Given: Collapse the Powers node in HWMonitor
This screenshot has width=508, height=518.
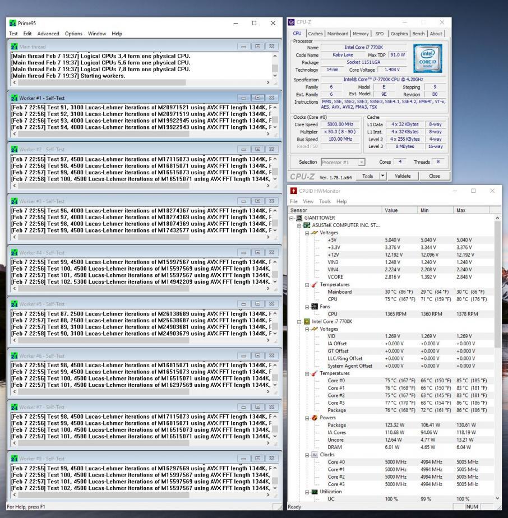Looking at the screenshot, I should 307,418.
